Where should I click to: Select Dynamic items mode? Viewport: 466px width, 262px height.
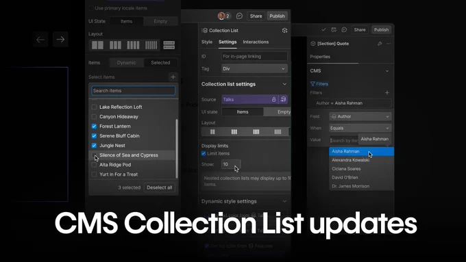click(126, 63)
